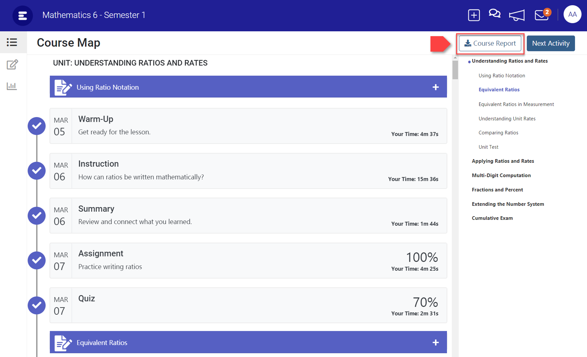This screenshot has height=357, width=587.
Task: Select Equivalent Ratios in Measurement lesson
Action: coord(516,104)
